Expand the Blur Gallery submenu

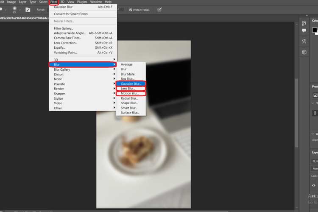click(83, 70)
